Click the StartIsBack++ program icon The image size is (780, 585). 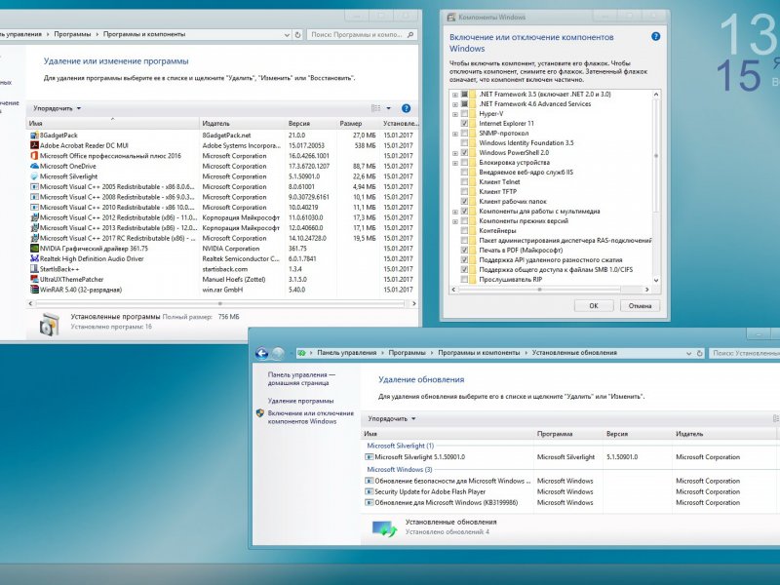click(x=34, y=269)
